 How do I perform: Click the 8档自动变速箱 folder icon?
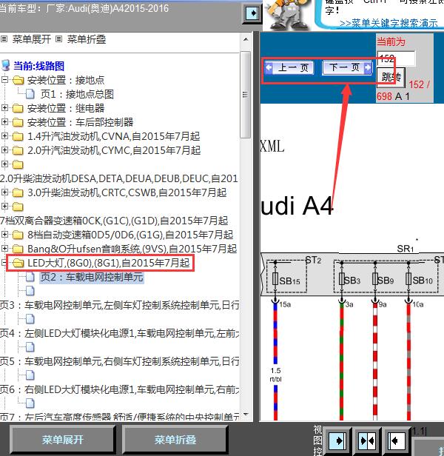18,235
